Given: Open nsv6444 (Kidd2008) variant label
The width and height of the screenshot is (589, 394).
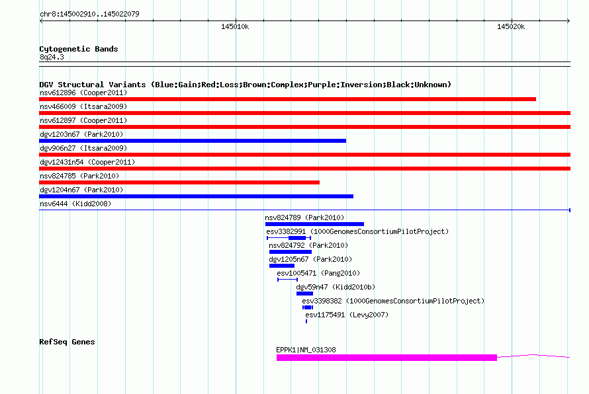Looking at the screenshot, I should (75, 204).
